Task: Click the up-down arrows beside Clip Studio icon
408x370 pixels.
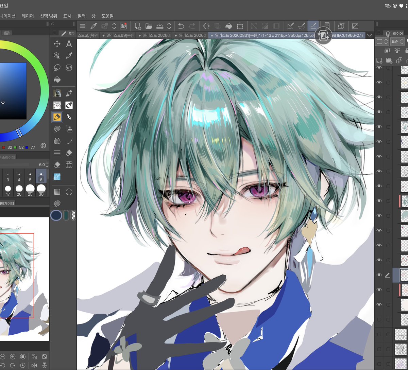Action: pos(114,26)
